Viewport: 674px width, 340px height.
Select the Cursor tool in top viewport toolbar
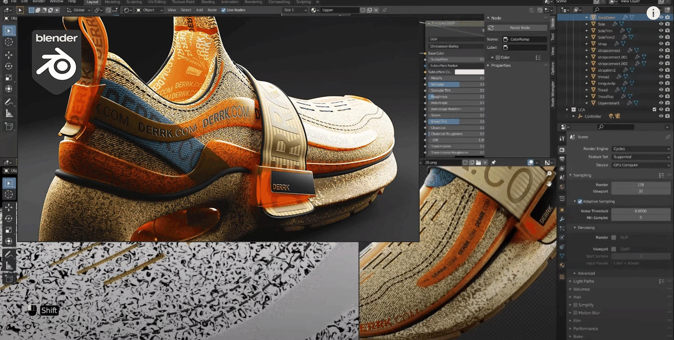(9, 42)
